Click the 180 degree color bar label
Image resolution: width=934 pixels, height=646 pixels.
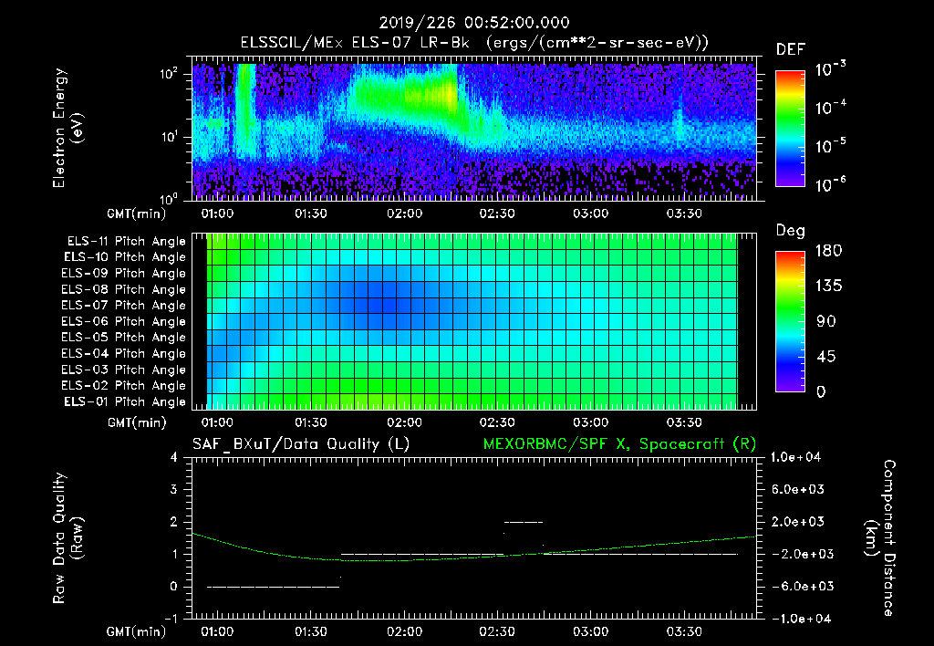(828, 251)
